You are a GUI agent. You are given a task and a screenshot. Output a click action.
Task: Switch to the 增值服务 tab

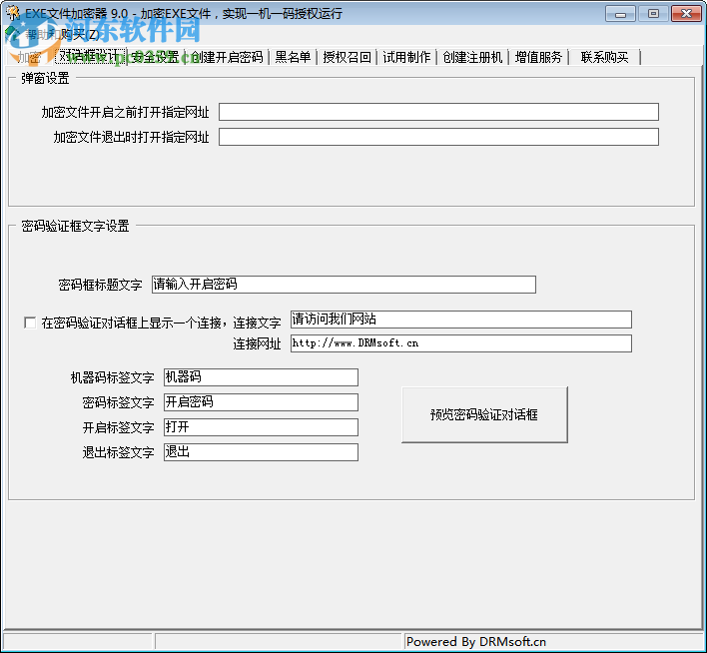(x=539, y=57)
